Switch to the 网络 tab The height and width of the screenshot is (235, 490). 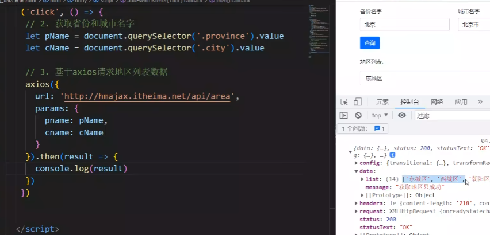437,102
